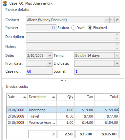This screenshot has height=140, width=125.
Task: Select the Finalised status radio button
Action: pyautogui.click(x=90, y=28)
